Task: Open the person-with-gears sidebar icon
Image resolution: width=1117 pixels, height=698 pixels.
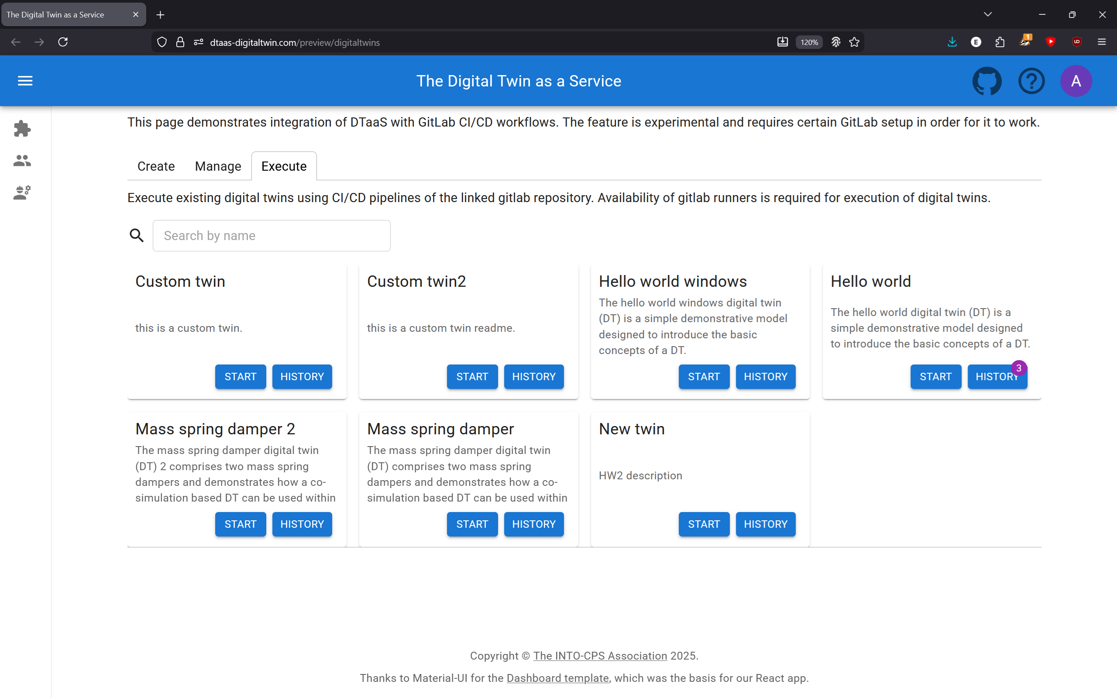Action: click(22, 192)
